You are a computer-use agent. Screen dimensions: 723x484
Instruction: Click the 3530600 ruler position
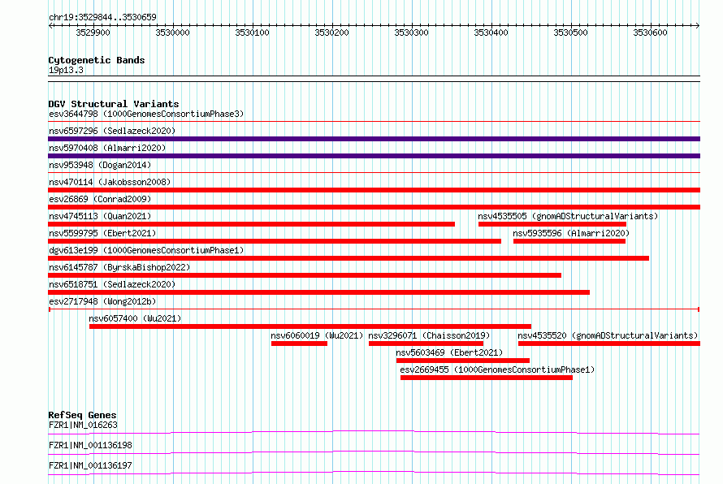(x=650, y=32)
